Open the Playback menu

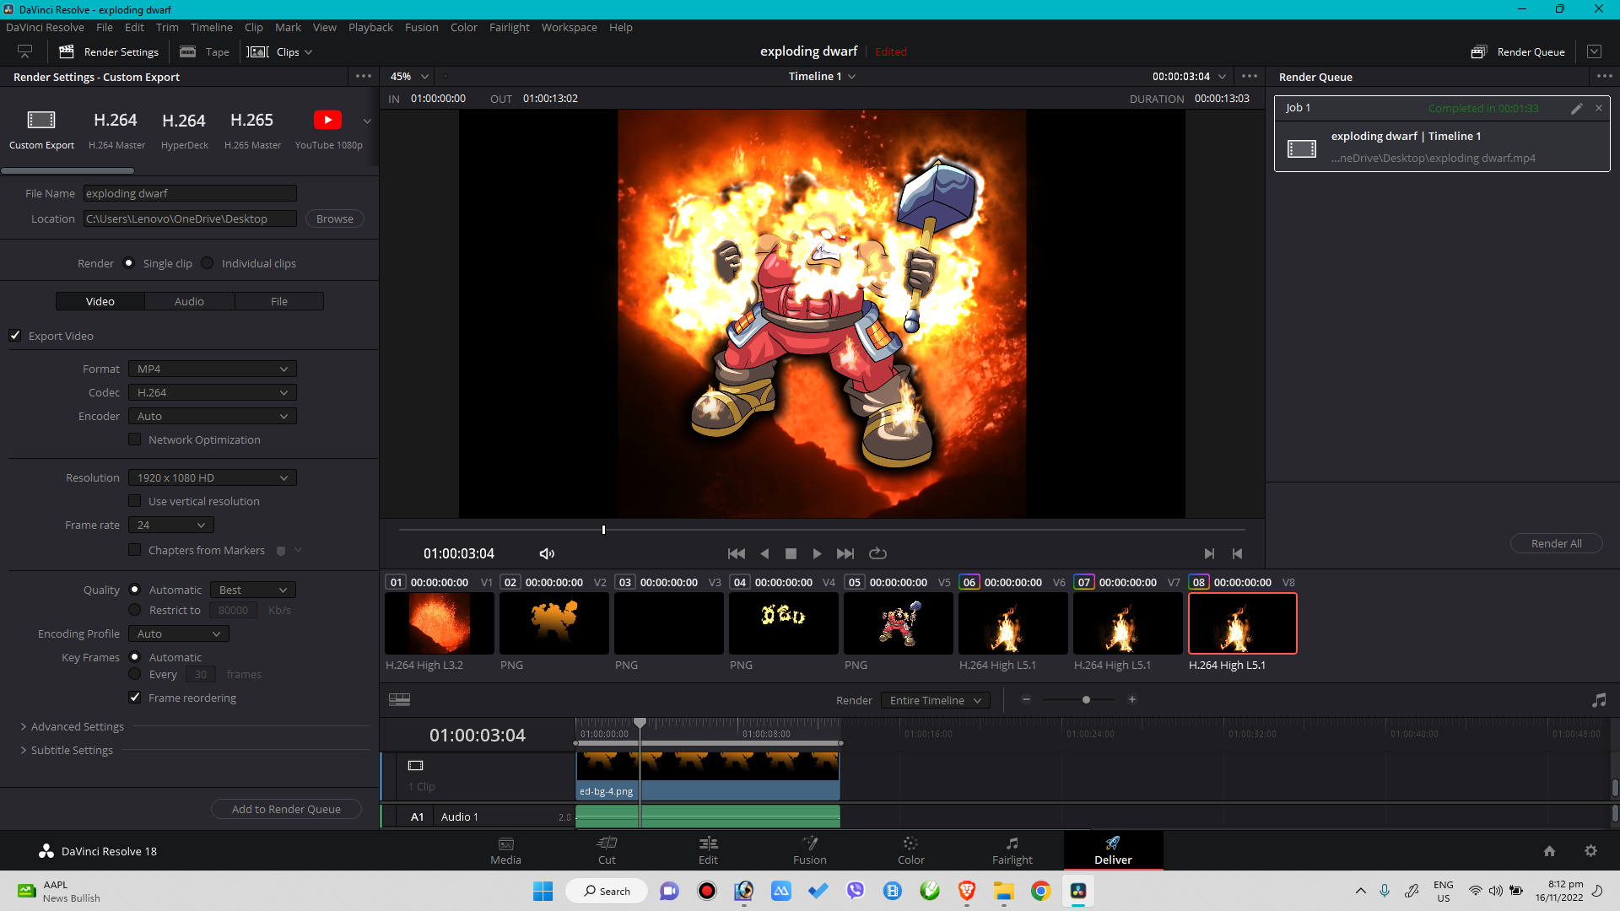[x=370, y=27]
